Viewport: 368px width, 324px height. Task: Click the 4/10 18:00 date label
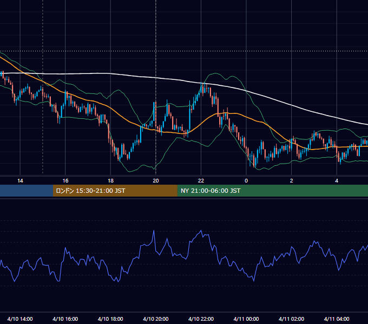pyautogui.click(x=110, y=319)
